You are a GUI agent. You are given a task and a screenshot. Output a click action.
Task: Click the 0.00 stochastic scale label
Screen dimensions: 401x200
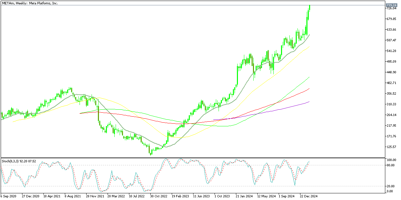tap(390, 191)
